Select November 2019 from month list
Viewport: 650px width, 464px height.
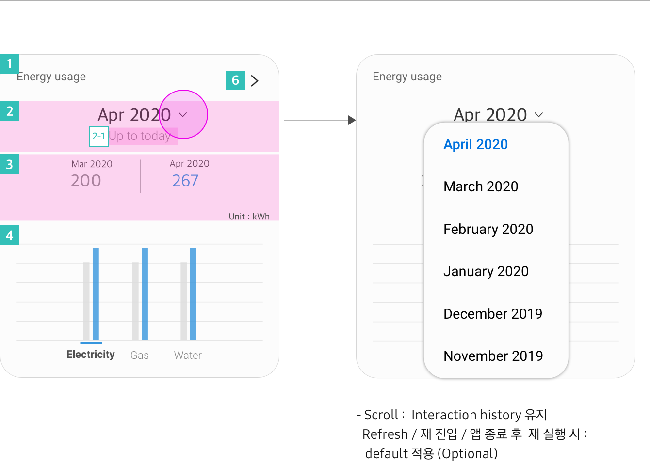click(x=493, y=356)
